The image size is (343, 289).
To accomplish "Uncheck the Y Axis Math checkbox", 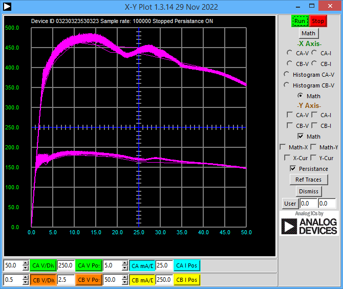I will tap(301, 137).
